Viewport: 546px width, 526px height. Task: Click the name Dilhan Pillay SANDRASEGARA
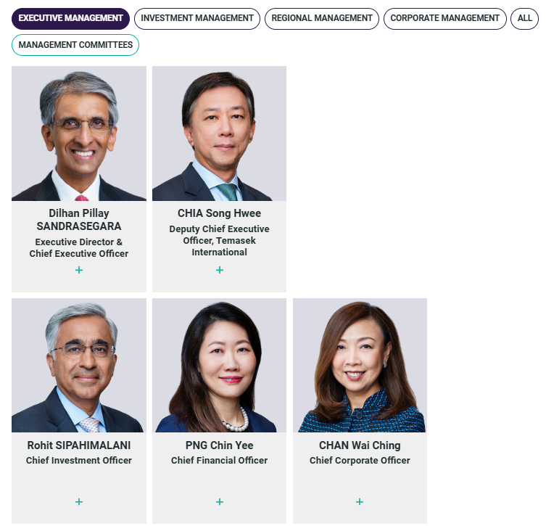[x=79, y=220]
